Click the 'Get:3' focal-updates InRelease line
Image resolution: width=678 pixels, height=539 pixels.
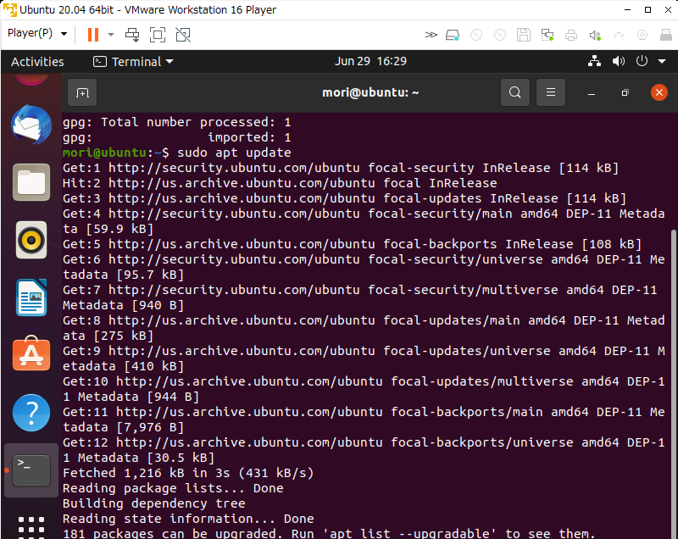[x=345, y=198]
